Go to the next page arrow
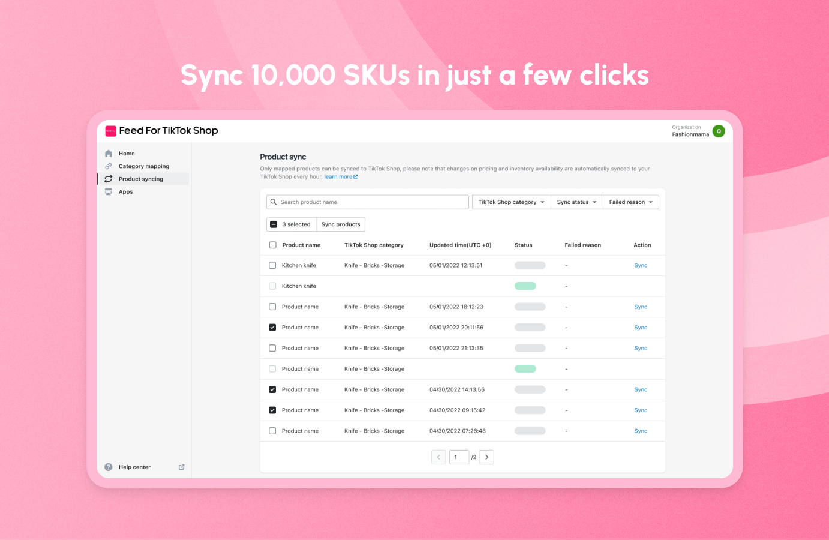 click(486, 457)
